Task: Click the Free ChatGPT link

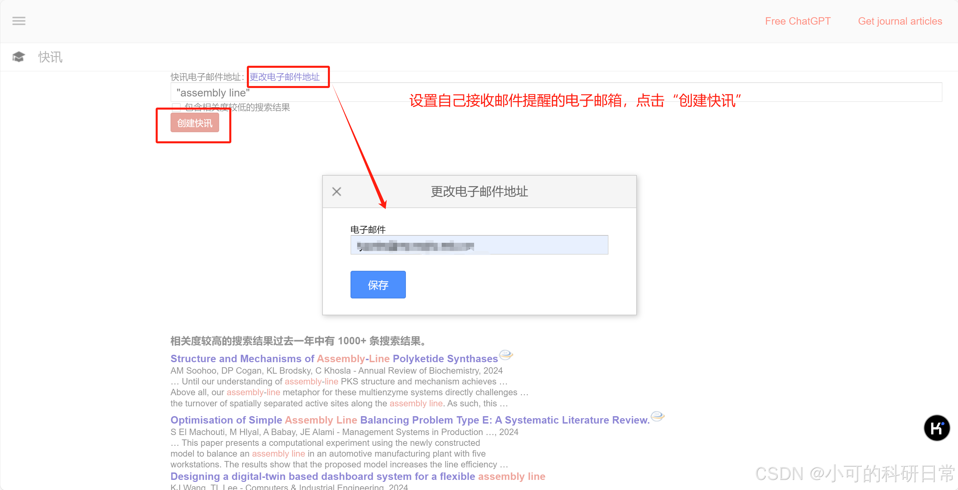Action: pos(797,21)
